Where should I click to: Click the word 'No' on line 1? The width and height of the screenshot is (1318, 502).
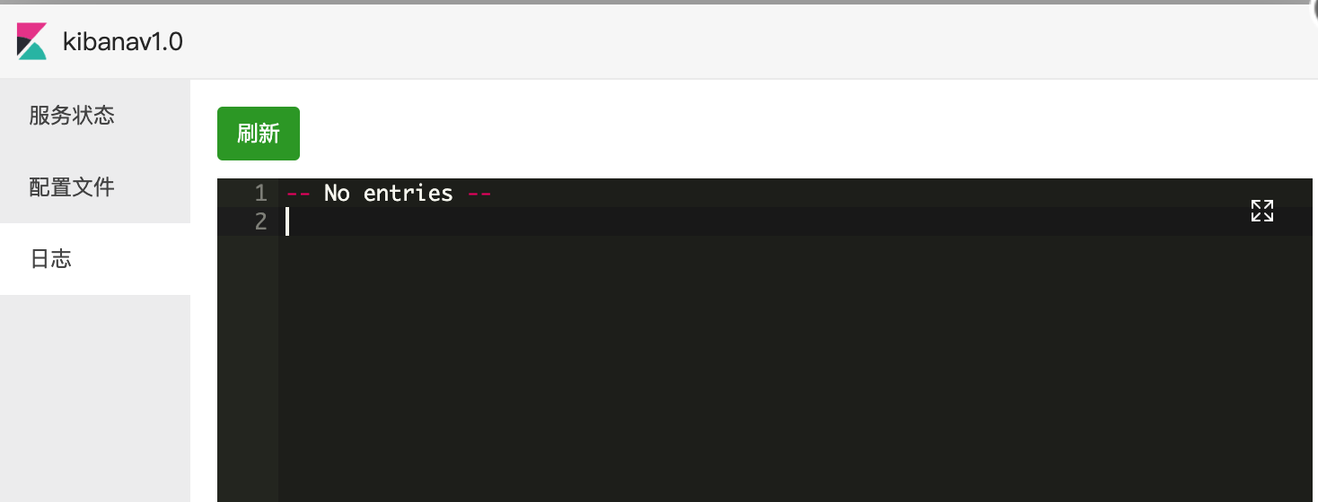(x=337, y=193)
